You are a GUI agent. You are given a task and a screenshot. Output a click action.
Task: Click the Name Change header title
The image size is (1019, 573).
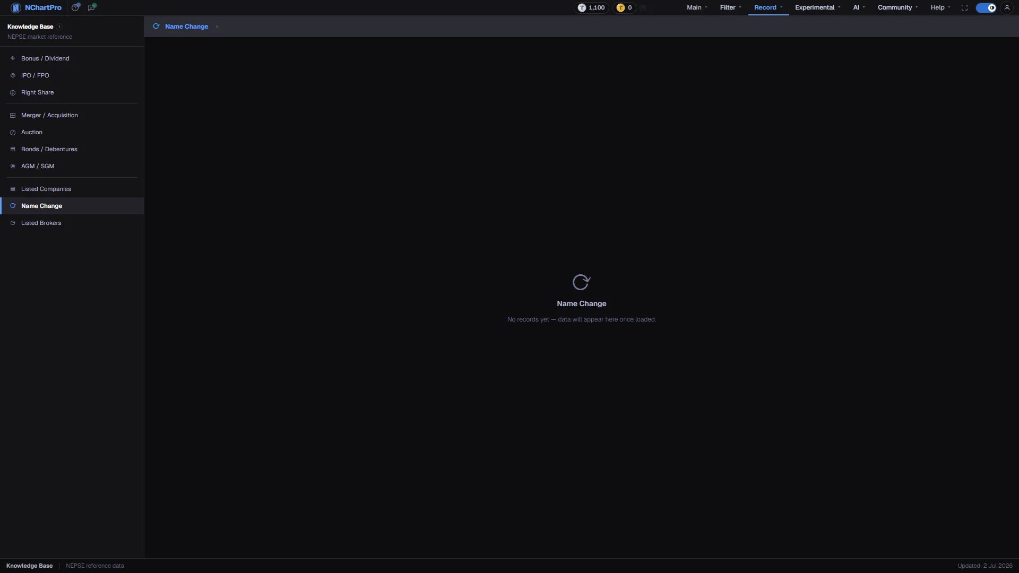[186, 27]
